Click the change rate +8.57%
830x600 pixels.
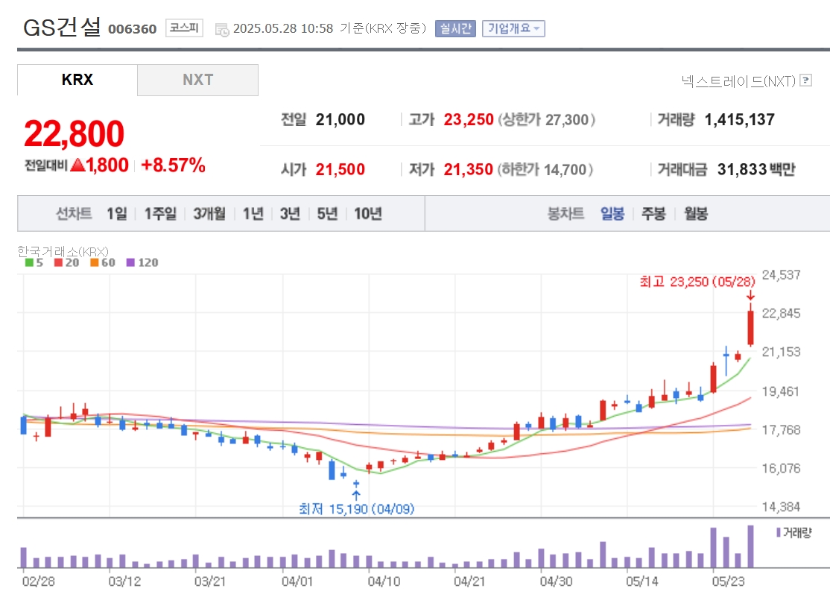click(x=173, y=165)
